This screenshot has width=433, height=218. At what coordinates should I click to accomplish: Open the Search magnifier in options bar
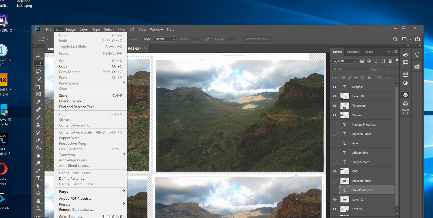pyautogui.click(x=395, y=39)
